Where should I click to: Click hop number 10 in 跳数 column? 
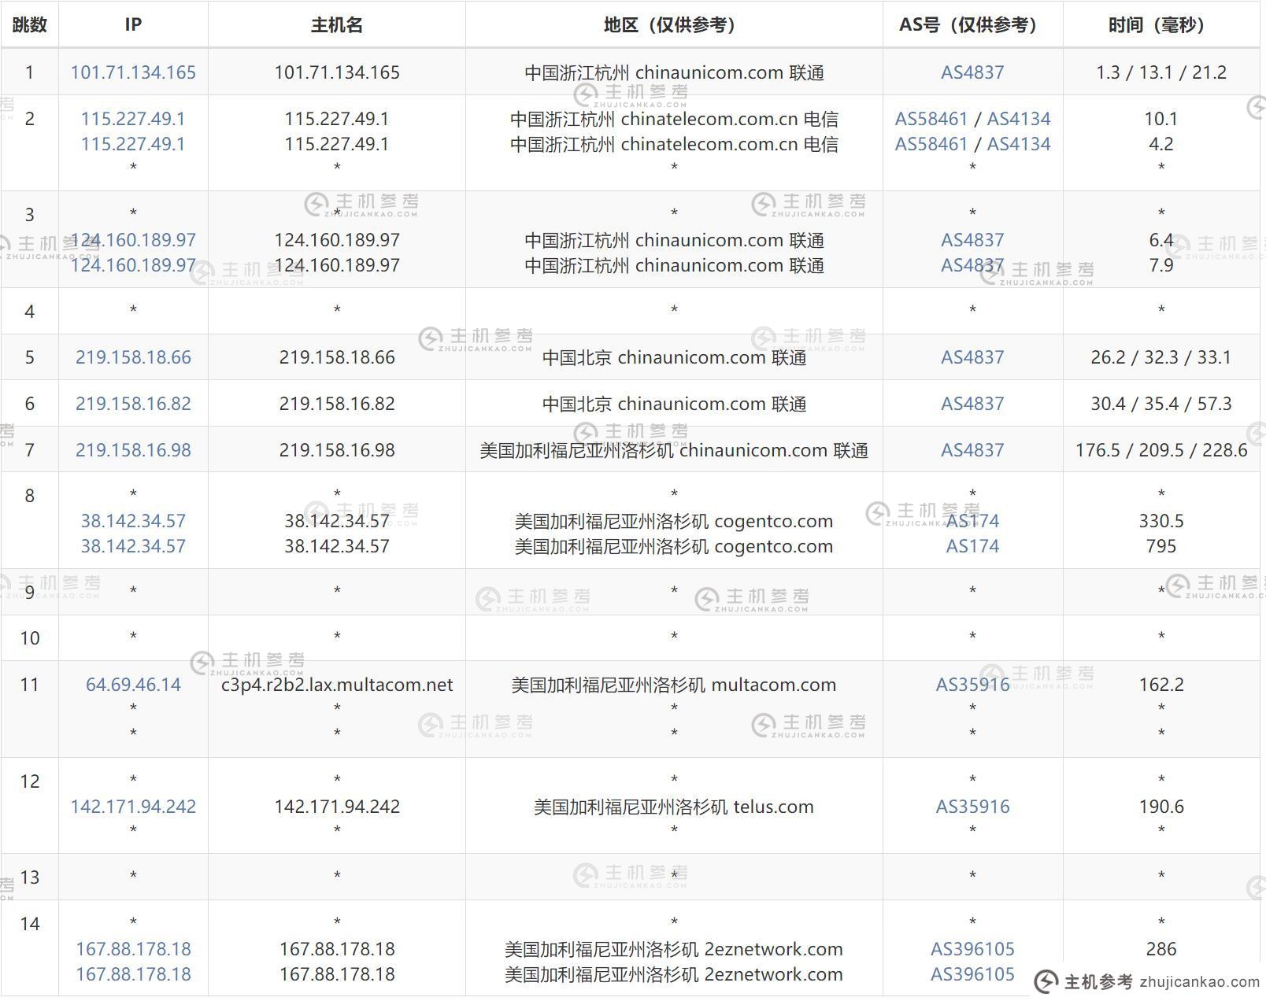click(x=30, y=638)
